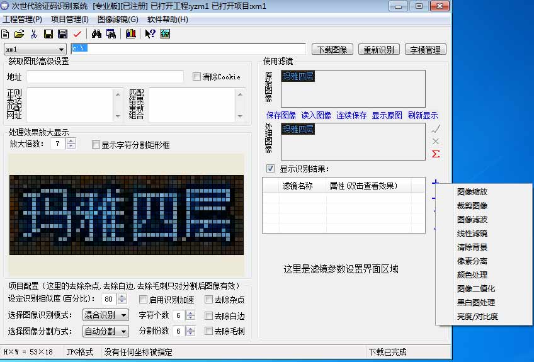This screenshot has height=362, width=534.
Task: Click the 地址 address input field
Action: [105, 77]
